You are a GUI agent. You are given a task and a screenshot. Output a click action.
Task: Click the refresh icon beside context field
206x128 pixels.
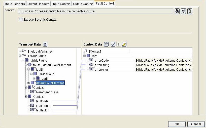(x=184, y=11)
